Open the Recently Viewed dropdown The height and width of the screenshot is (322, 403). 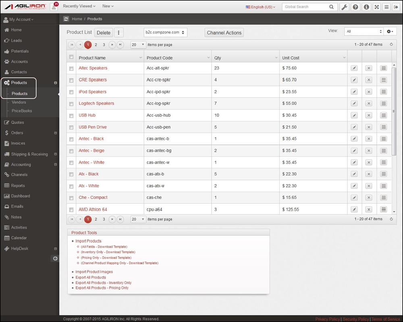79,6
